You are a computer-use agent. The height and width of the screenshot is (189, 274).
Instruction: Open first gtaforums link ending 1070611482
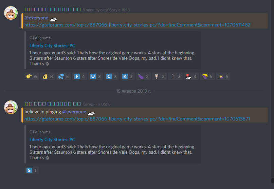tap(138, 25)
